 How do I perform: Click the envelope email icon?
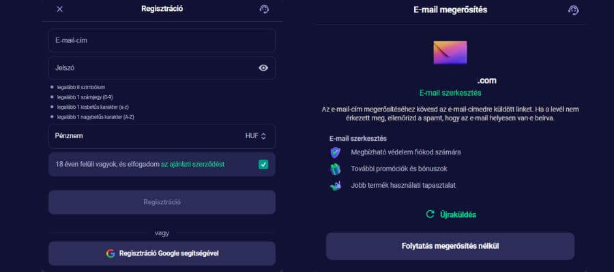point(450,52)
